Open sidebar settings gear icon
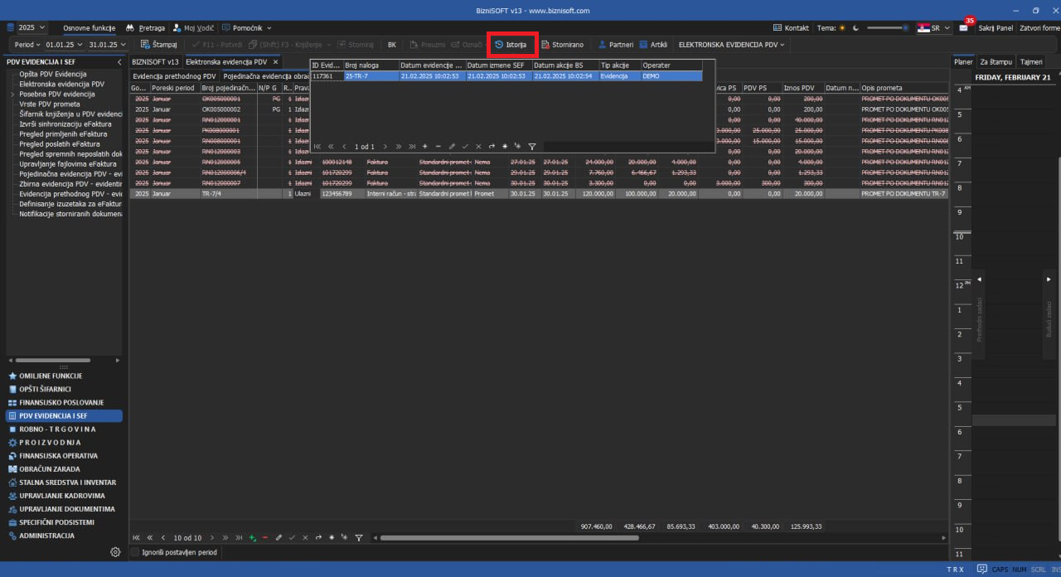 (115, 552)
